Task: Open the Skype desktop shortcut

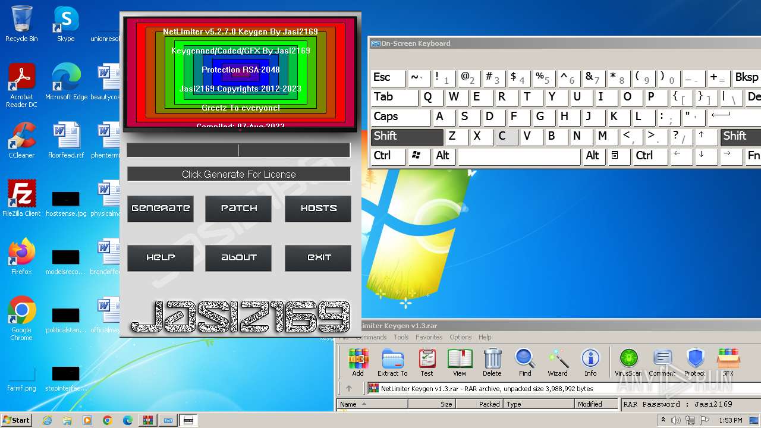Action: coord(66,24)
